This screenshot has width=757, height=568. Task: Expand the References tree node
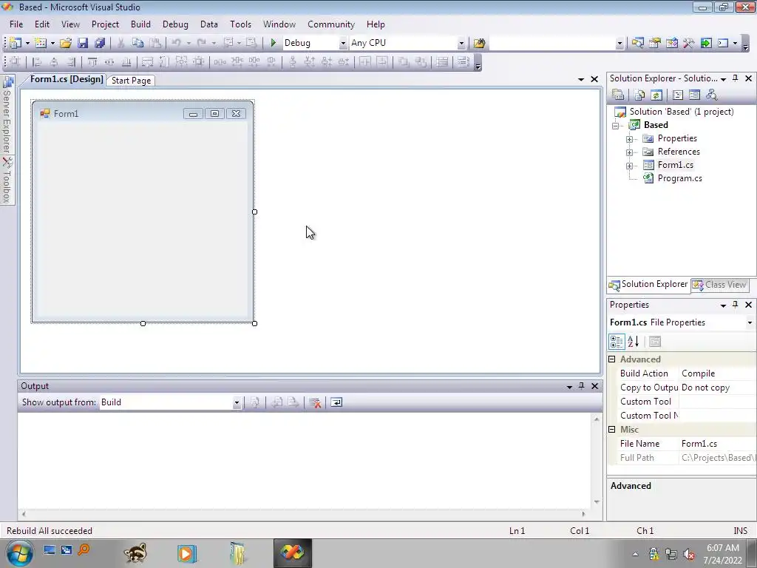coord(629,152)
